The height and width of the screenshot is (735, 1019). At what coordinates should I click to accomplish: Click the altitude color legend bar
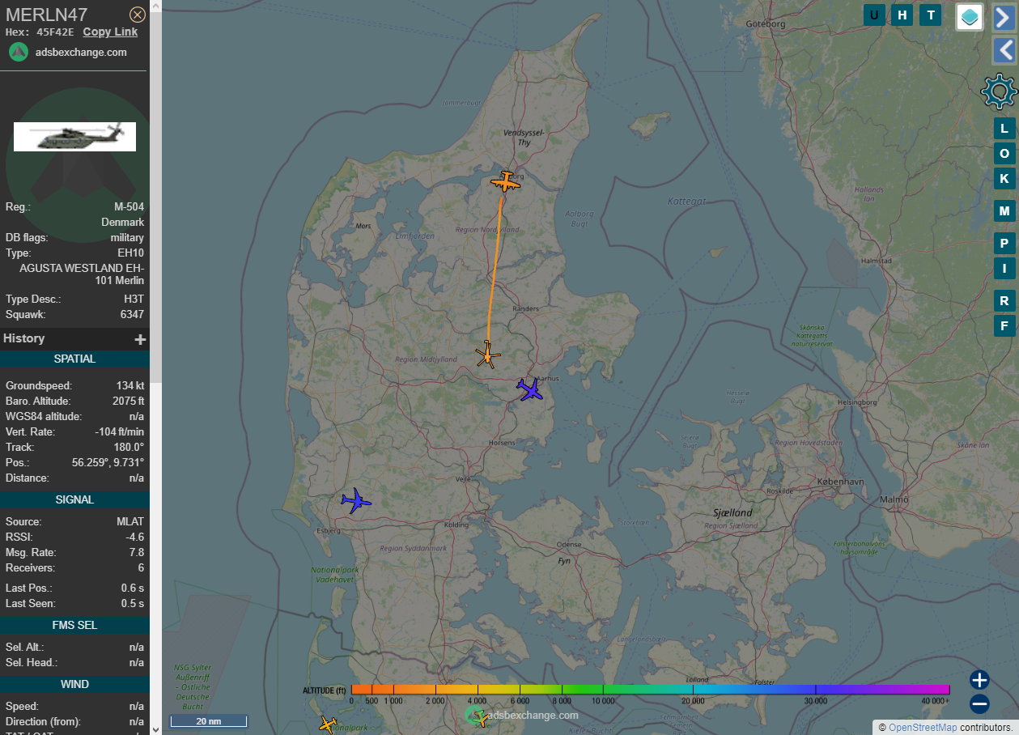[650, 690]
